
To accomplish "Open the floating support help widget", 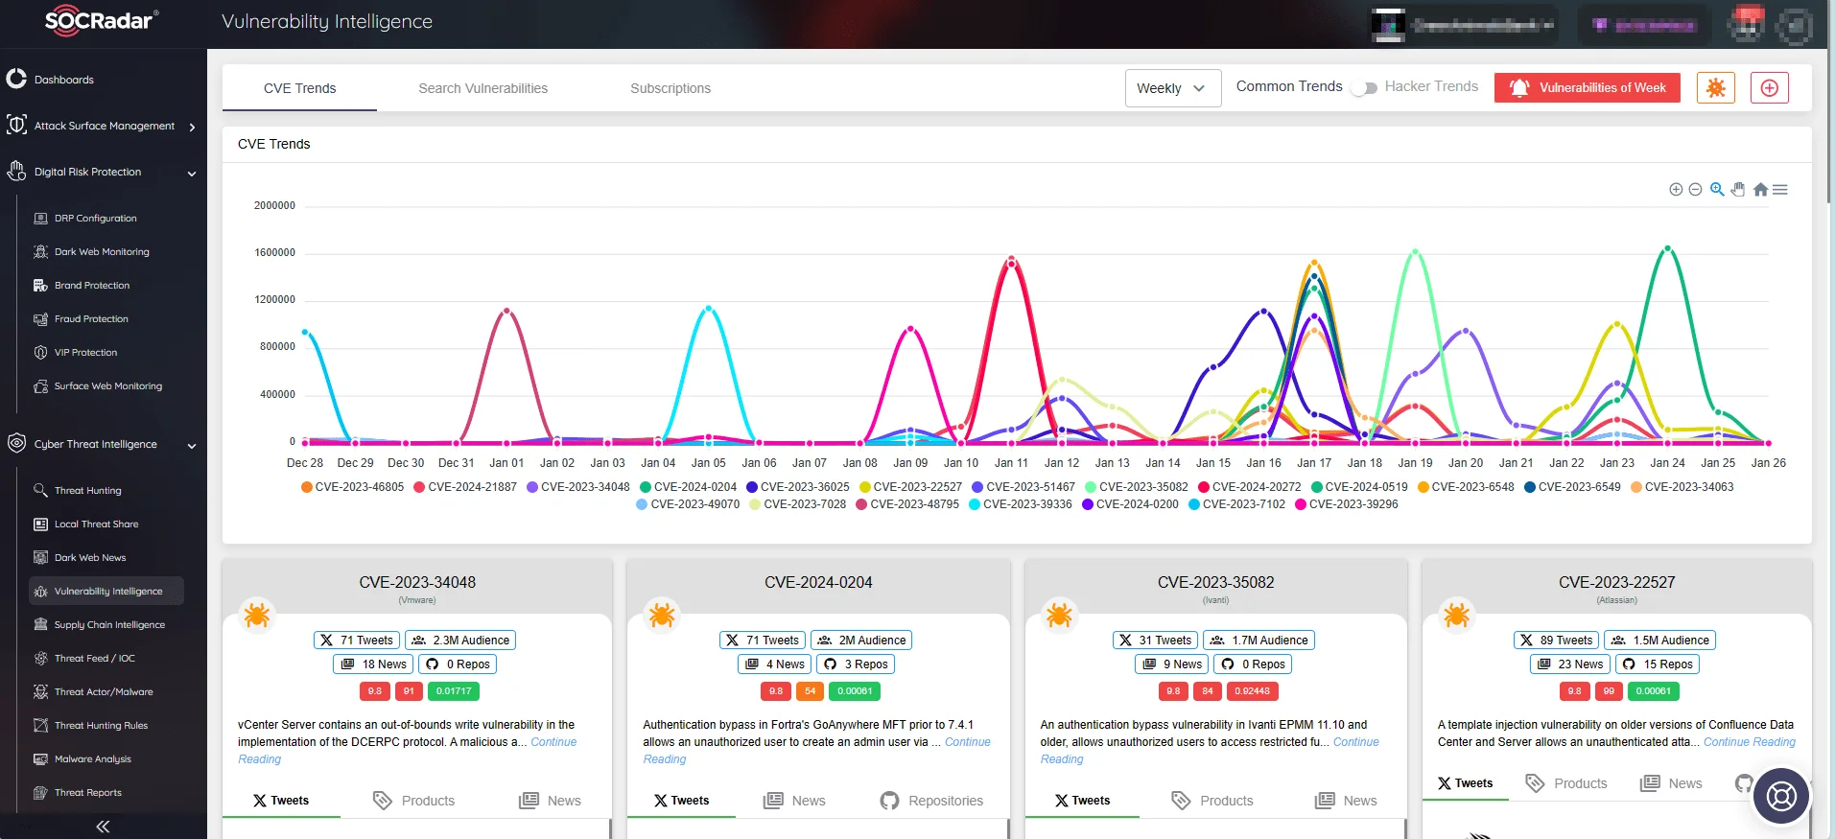I will click(x=1781, y=797).
